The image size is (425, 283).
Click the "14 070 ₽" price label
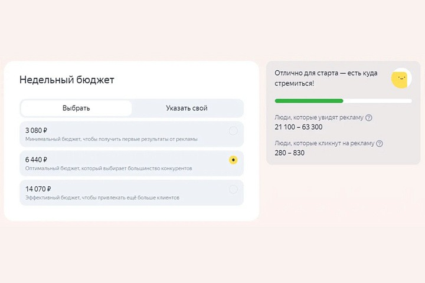pos(38,189)
